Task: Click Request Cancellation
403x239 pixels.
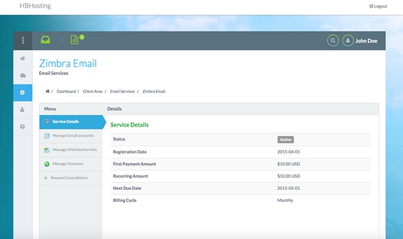Action: tap(70, 177)
